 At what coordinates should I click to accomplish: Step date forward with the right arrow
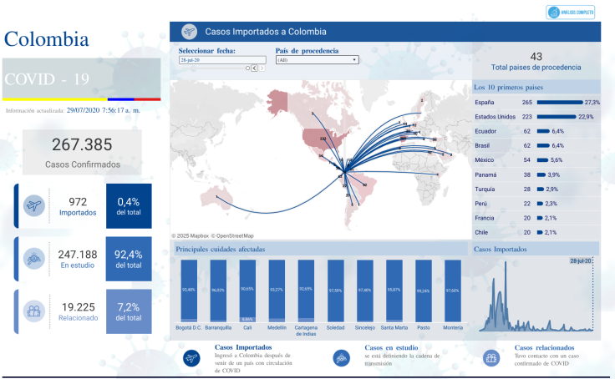click(261, 68)
